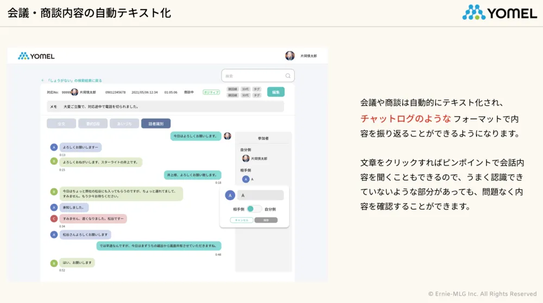Click the 検索 search input field

click(254, 76)
